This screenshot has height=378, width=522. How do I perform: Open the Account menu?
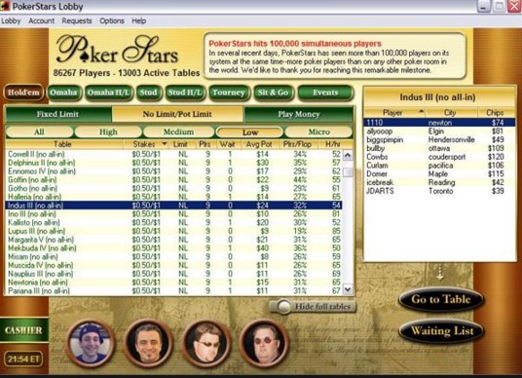pyautogui.click(x=41, y=20)
